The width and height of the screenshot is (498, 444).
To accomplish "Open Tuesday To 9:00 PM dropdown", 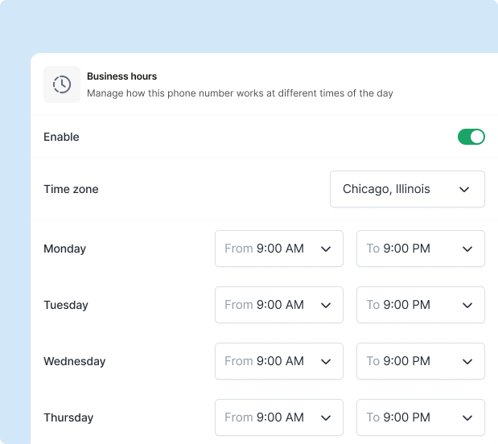I will [x=421, y=305].
